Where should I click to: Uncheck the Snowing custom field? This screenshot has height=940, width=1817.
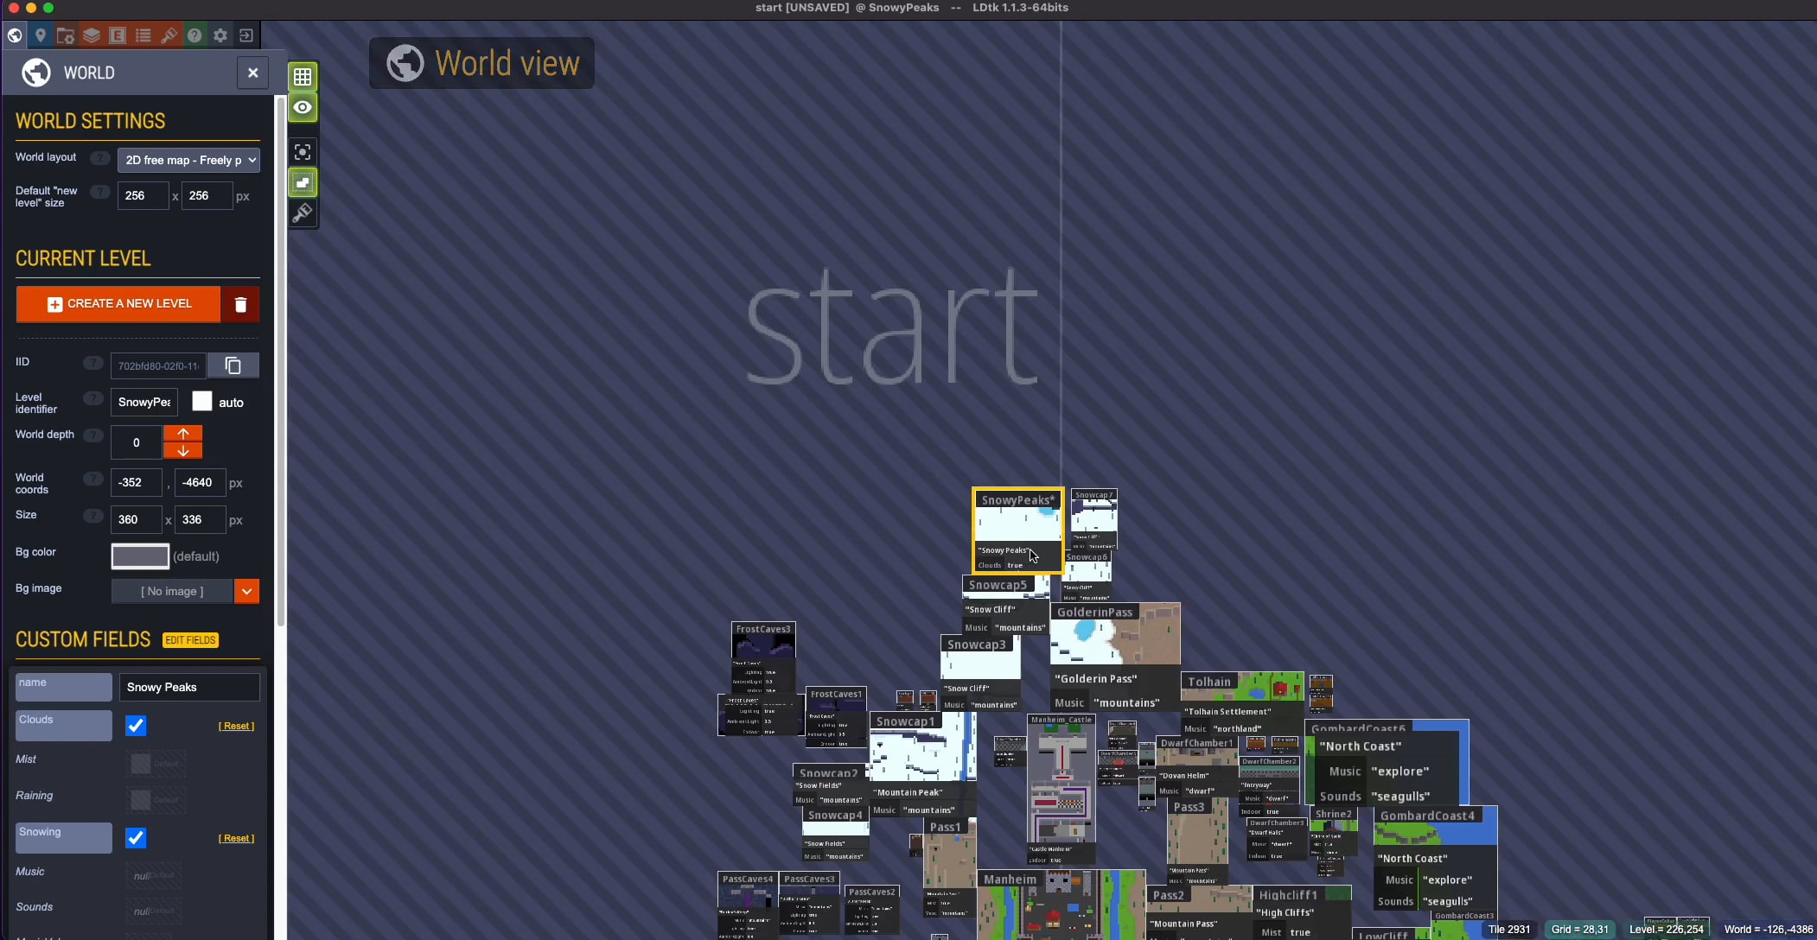coord(135,837)
